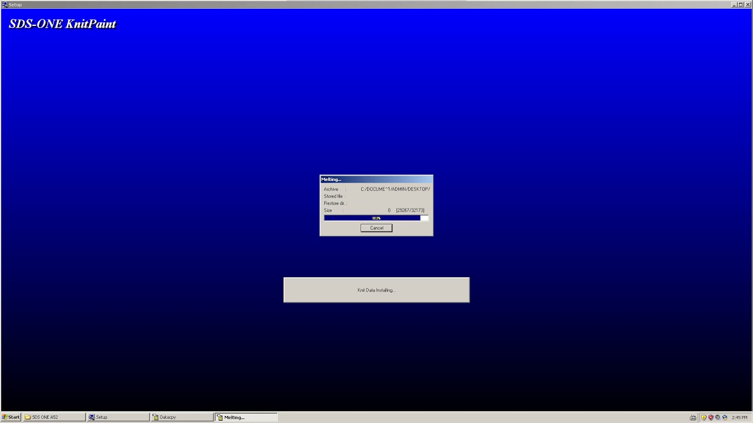Click the Melting... dialog title bar

[376, 179]
